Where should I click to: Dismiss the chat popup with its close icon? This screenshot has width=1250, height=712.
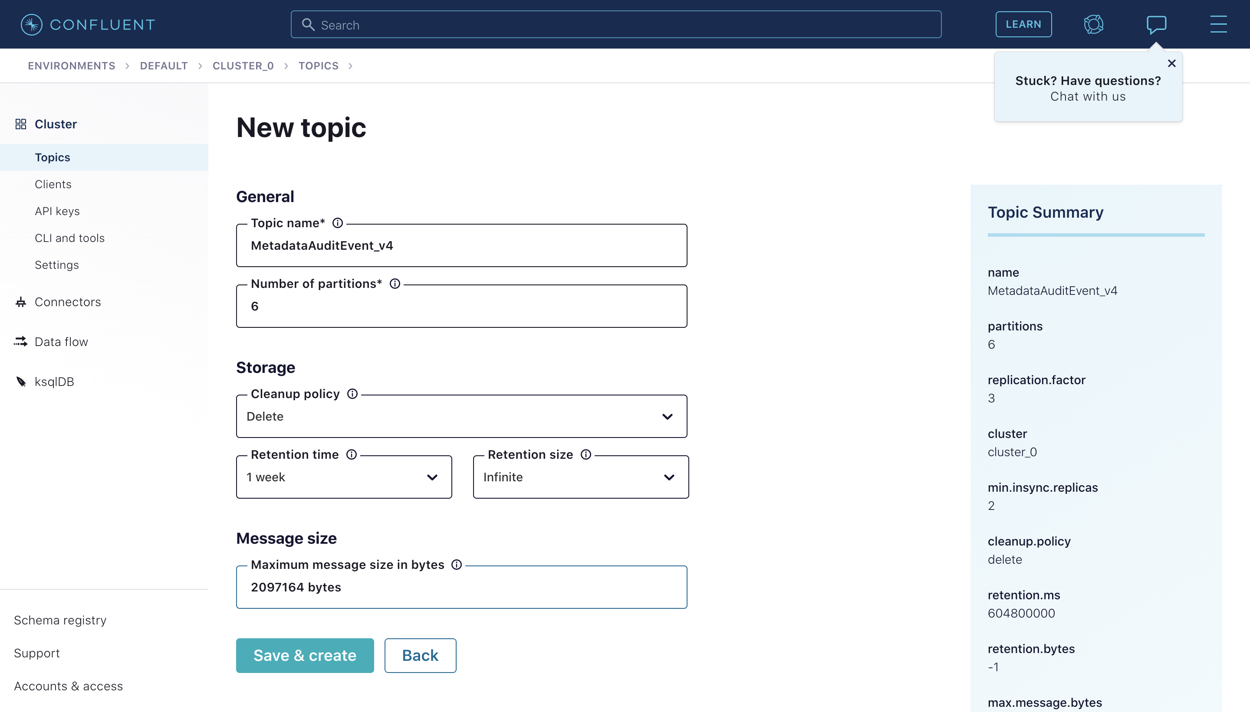pyautogui.click(x=1171, y=63)
